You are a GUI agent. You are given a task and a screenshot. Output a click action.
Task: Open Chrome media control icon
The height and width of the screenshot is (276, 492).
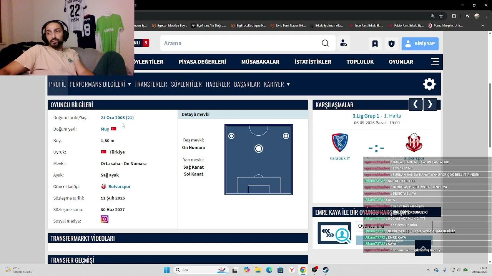click(x=467, y=16)
